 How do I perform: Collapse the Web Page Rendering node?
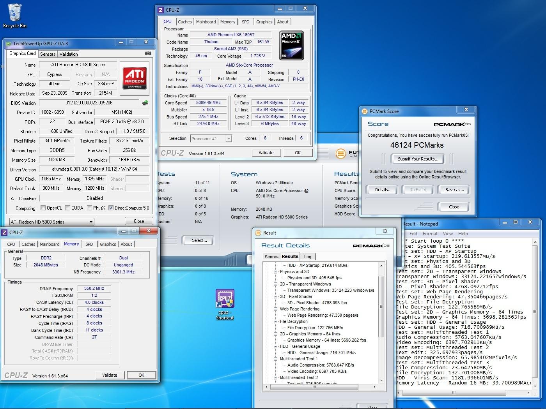coord(276,309)
